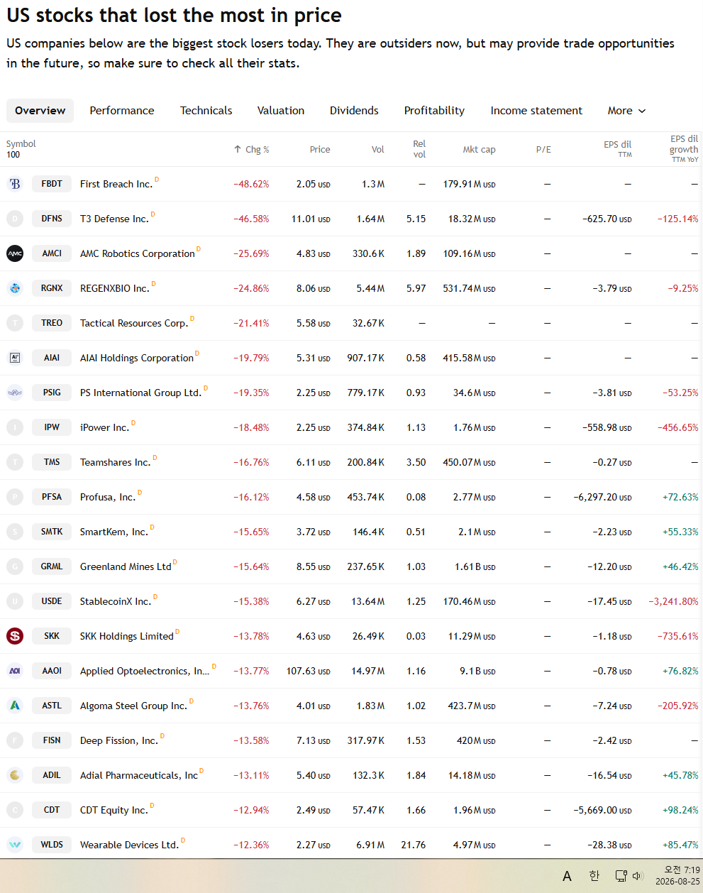
Task: Open AMC Robotics Corporation company link
Action: 138,253
